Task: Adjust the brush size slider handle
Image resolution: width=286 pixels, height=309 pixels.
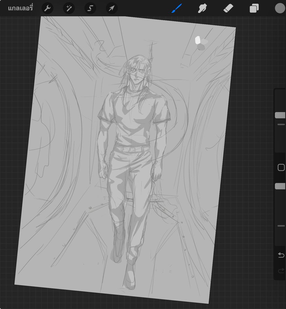Action: point(280,115)
